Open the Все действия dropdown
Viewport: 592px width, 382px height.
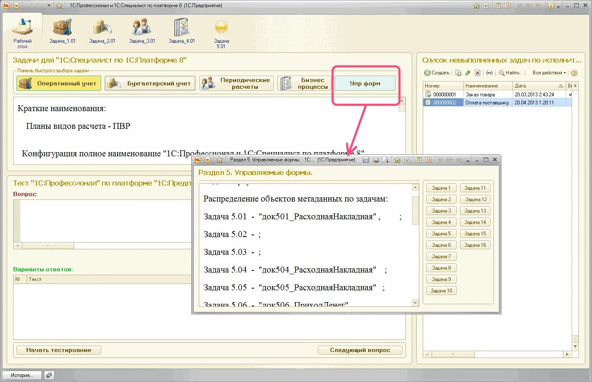pyautogui.click(x=549, y=73)
